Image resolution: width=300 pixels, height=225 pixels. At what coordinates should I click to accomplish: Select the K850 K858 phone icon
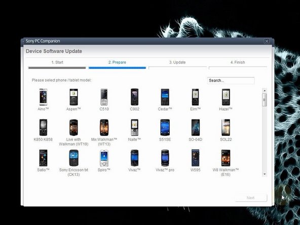43,127
